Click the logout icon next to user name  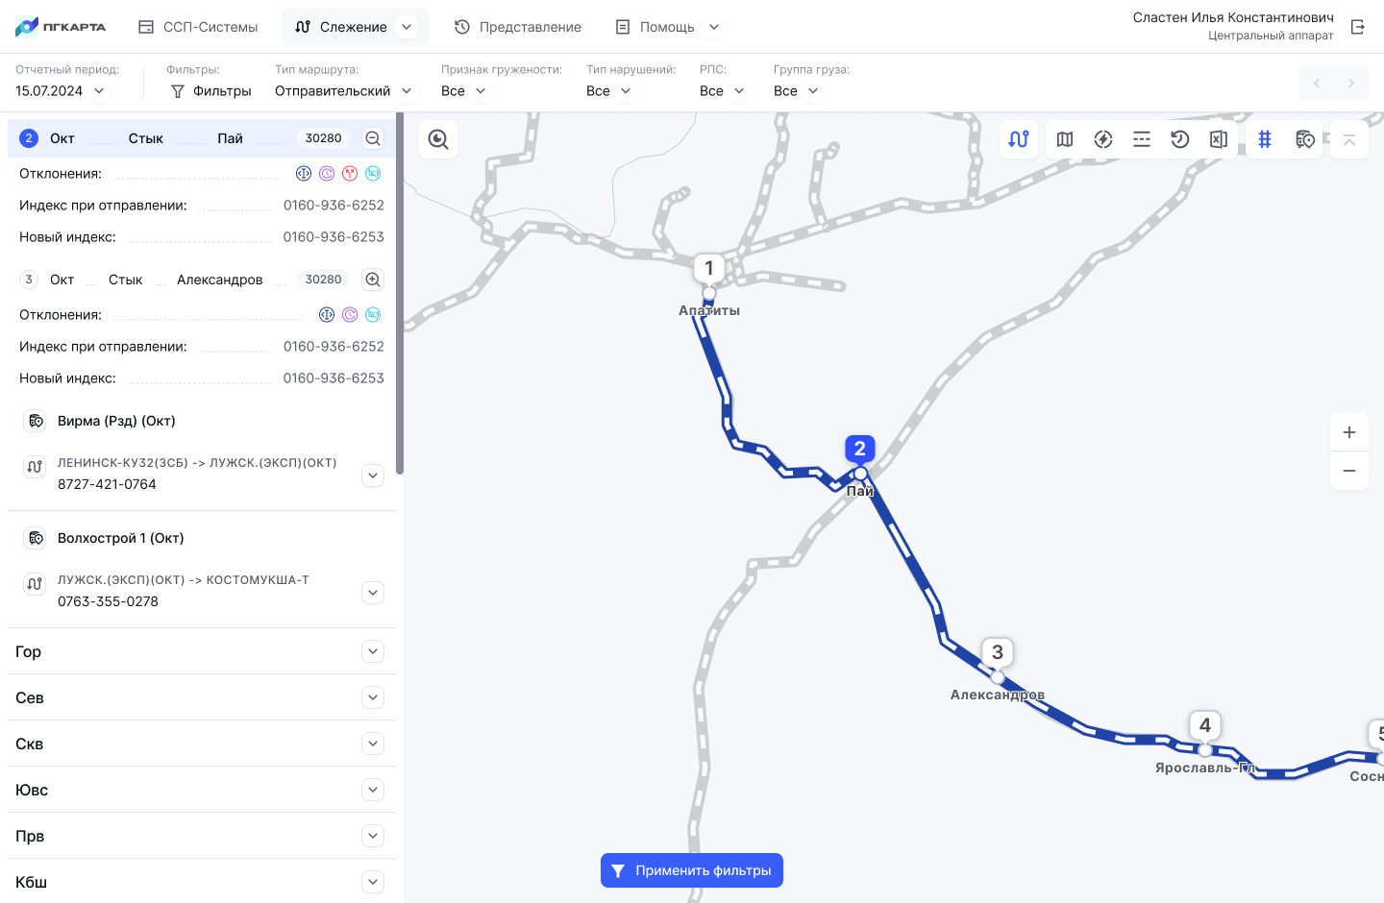click(1358, 27)
